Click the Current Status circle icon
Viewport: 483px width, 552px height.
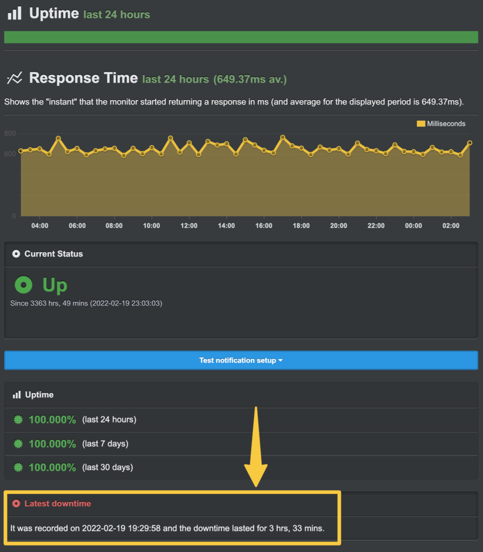[16, 254]
